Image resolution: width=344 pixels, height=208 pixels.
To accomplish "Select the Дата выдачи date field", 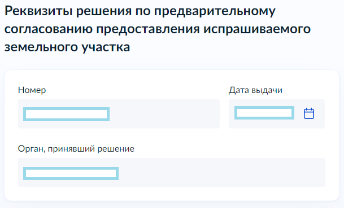I will click(x=277, y=114).
